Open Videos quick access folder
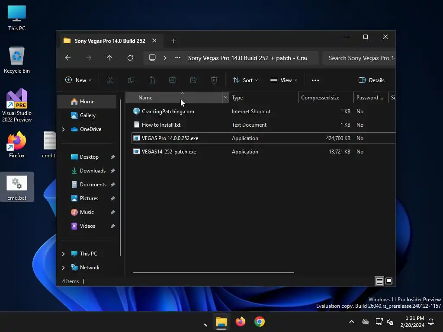The height and width of the screenshot is (332, 443). click(87, 226)
